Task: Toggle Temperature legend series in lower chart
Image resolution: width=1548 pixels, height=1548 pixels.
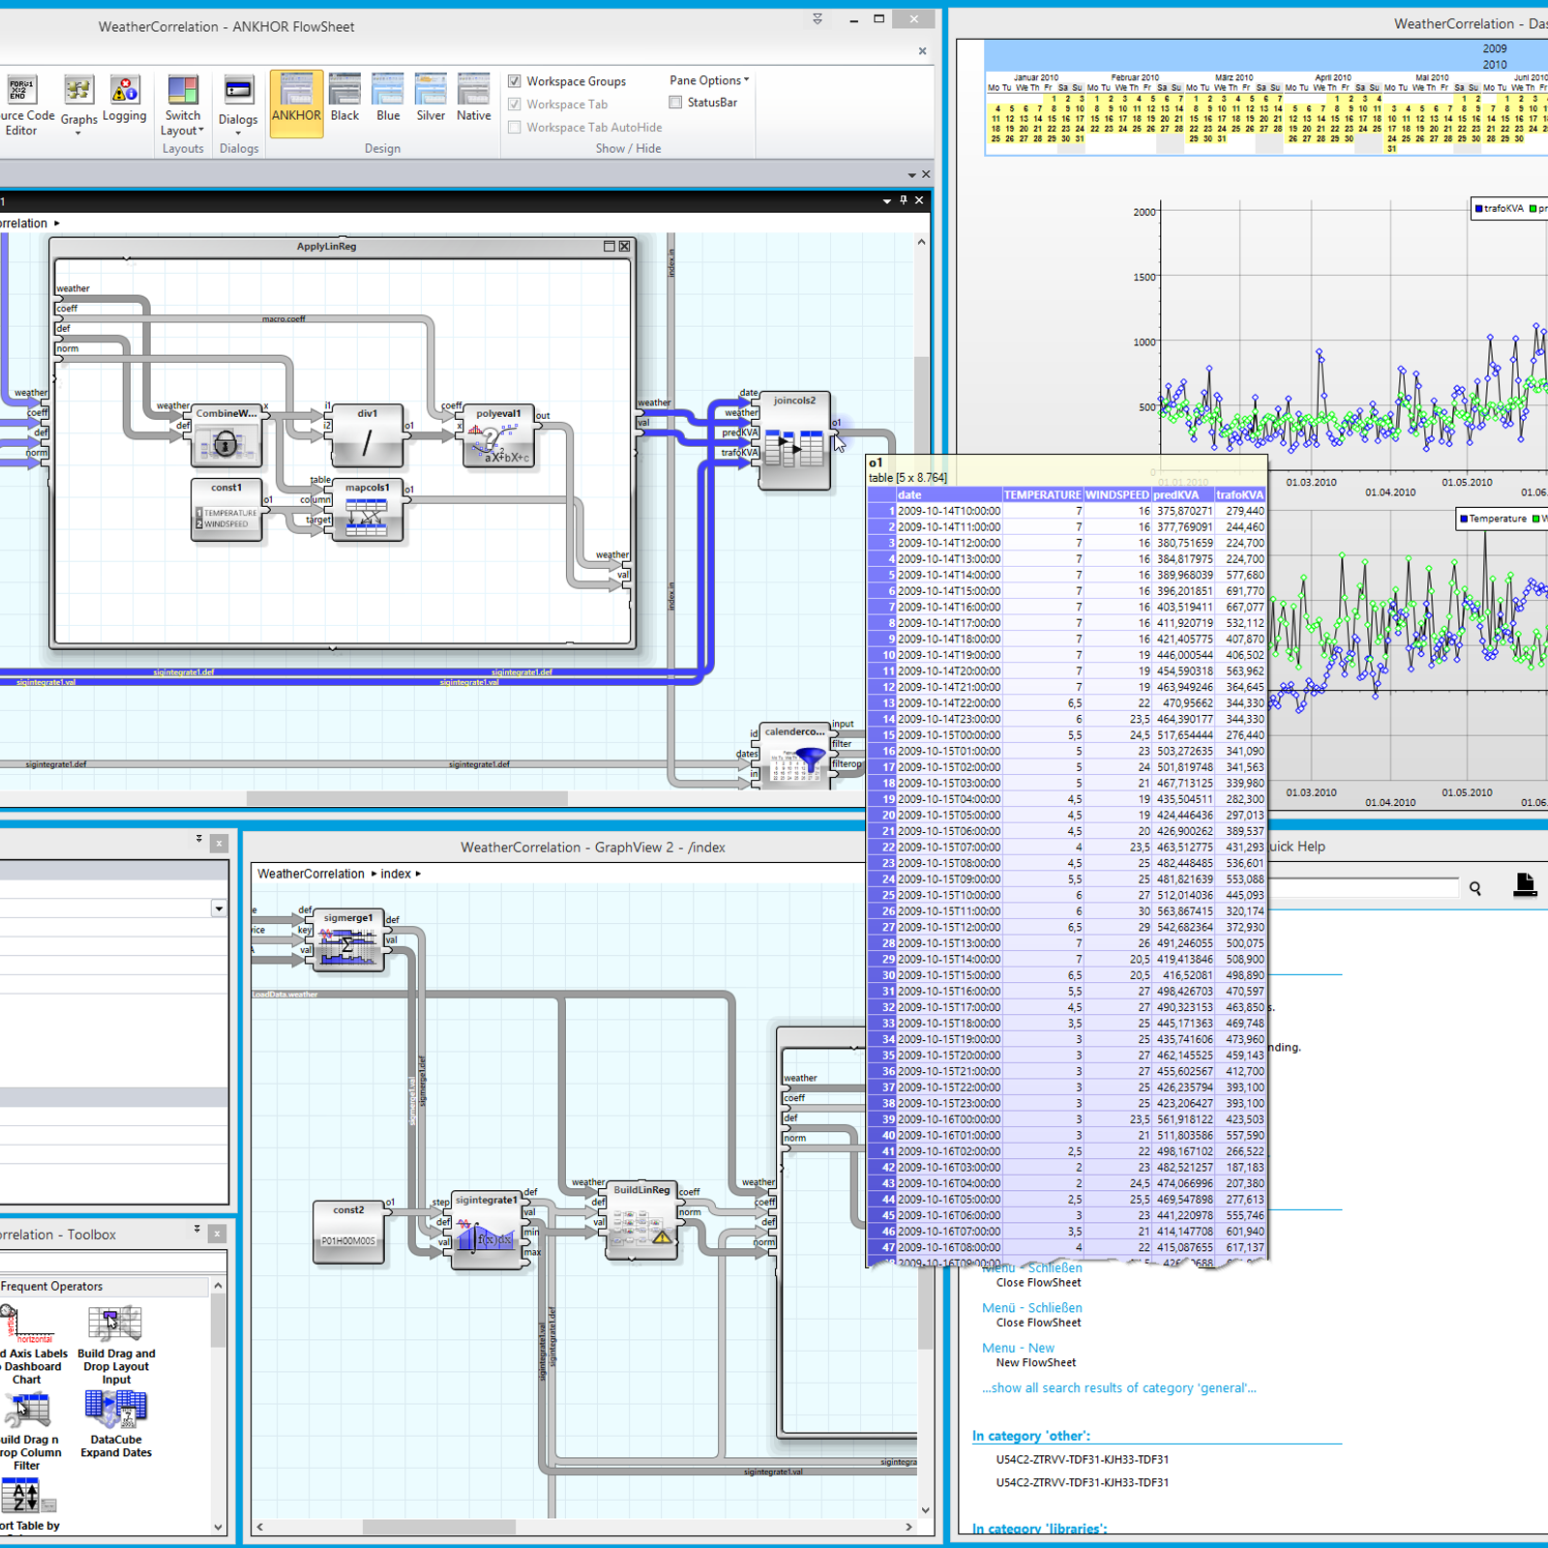Action: coord(1493,519)
